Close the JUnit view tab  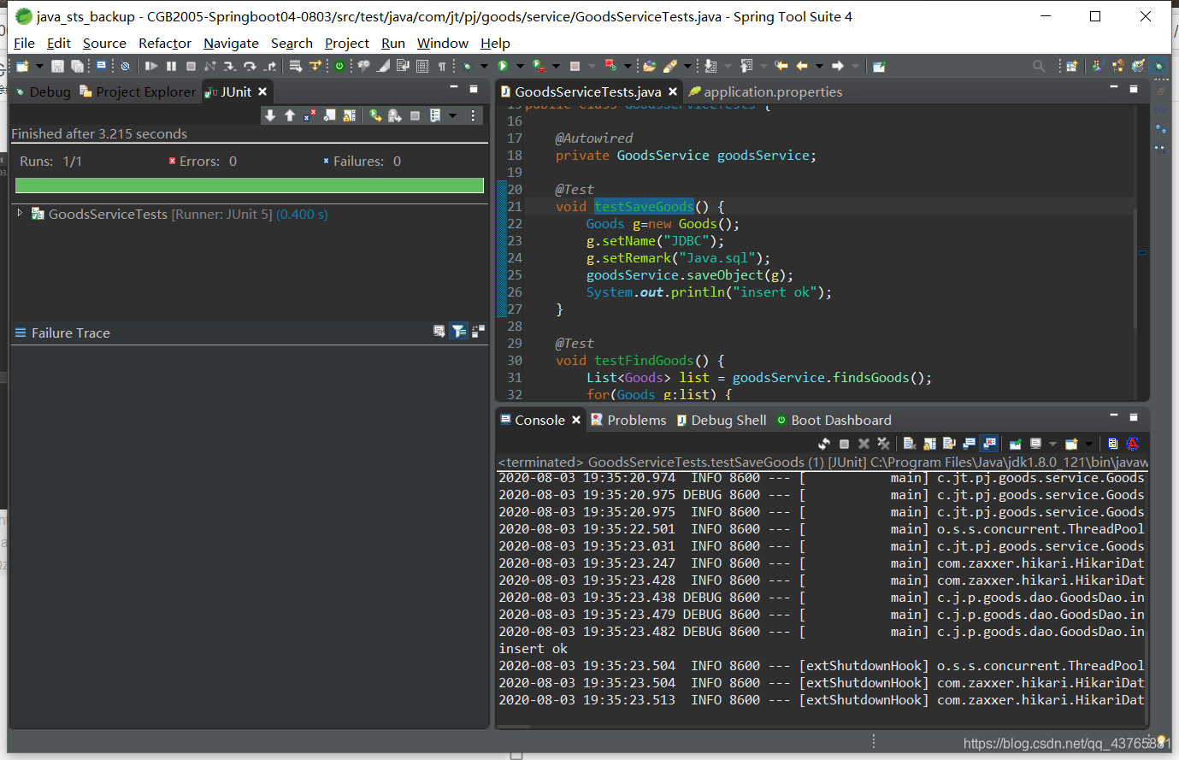coord(262,91)
